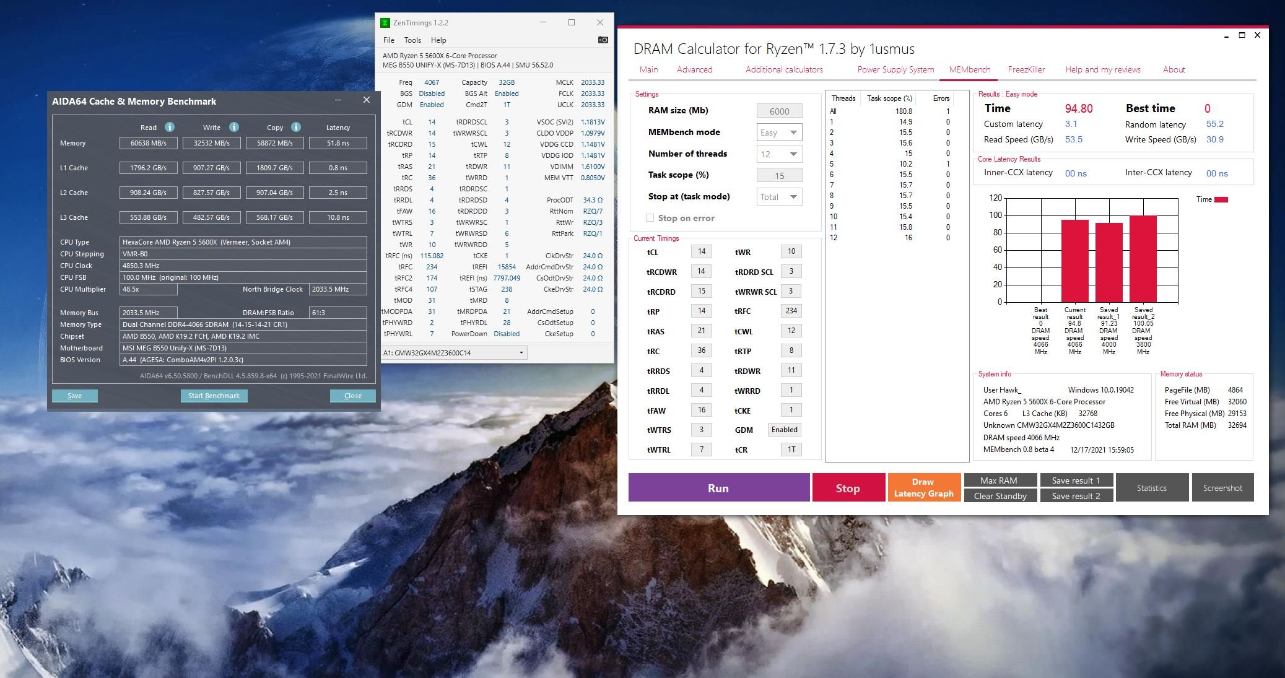Screen dimensions: 1285x678
Task: Click Start Benchmark in AIDA64
Action: pos(214,396)
